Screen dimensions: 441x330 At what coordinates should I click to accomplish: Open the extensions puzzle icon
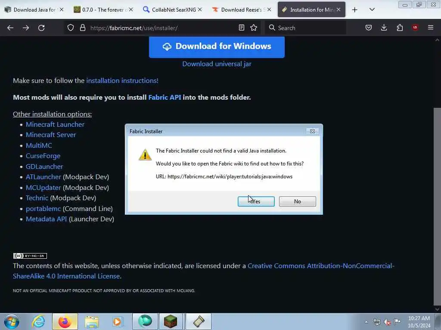(x=400, y=27)
